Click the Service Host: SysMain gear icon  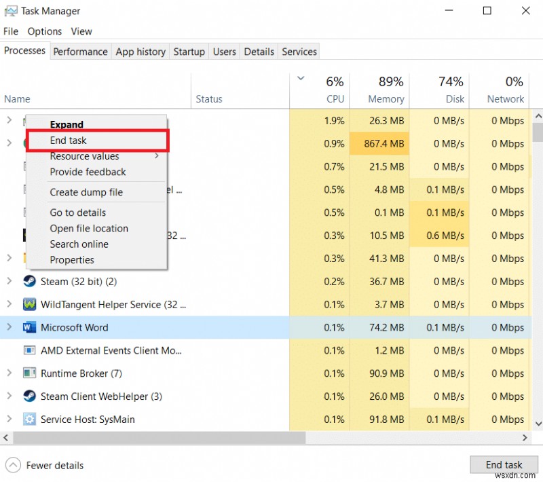coord(29,419)
